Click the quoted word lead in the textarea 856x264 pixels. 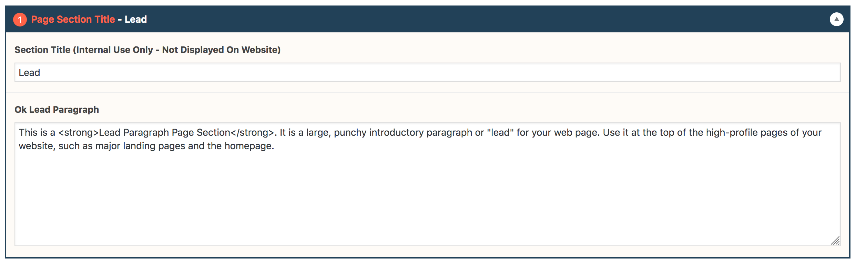[x=500, y=133]
